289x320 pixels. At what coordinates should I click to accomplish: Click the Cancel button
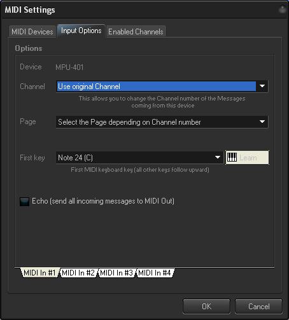pos(259,306)
